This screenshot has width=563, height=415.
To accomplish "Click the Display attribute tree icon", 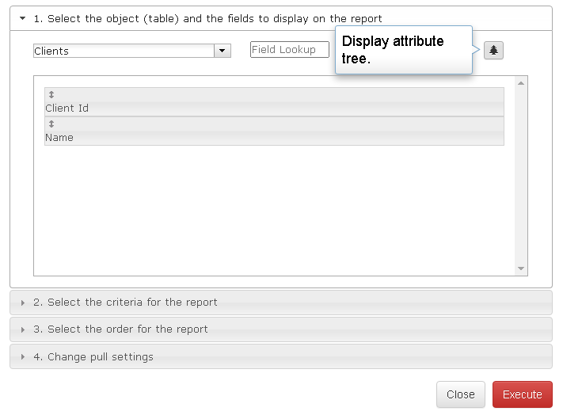I will [493, 50].
